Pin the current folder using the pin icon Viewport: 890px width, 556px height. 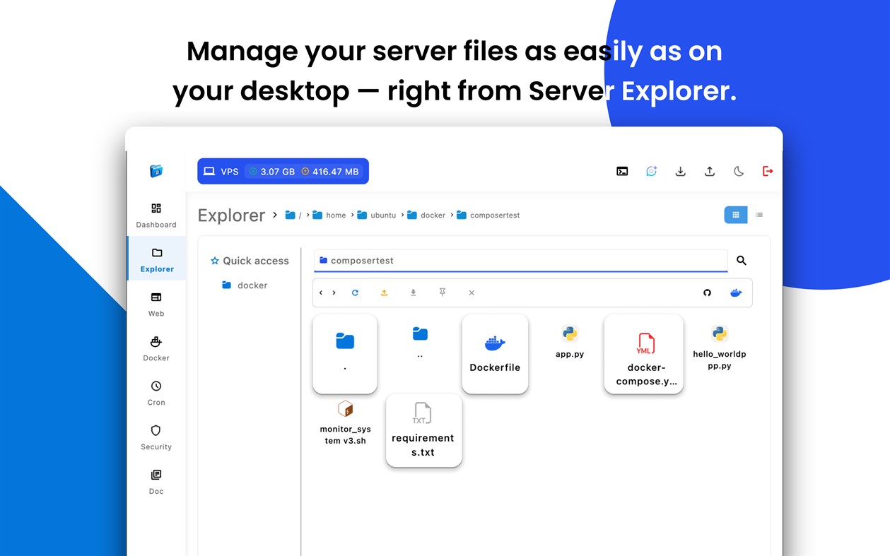pyautogui.click(x=442, y=292)
